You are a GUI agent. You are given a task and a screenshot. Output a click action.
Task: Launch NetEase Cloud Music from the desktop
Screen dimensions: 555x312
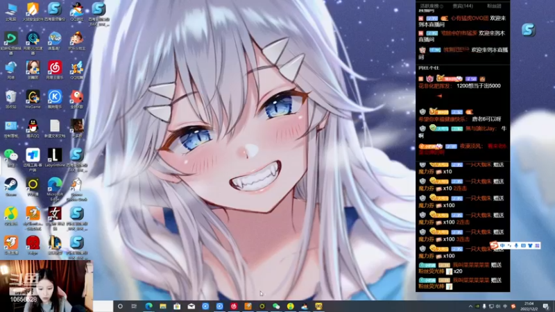[x=55, y=70]
